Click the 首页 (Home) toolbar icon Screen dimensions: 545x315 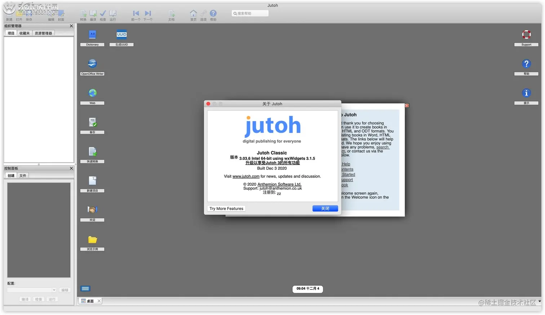coord(194,15)
